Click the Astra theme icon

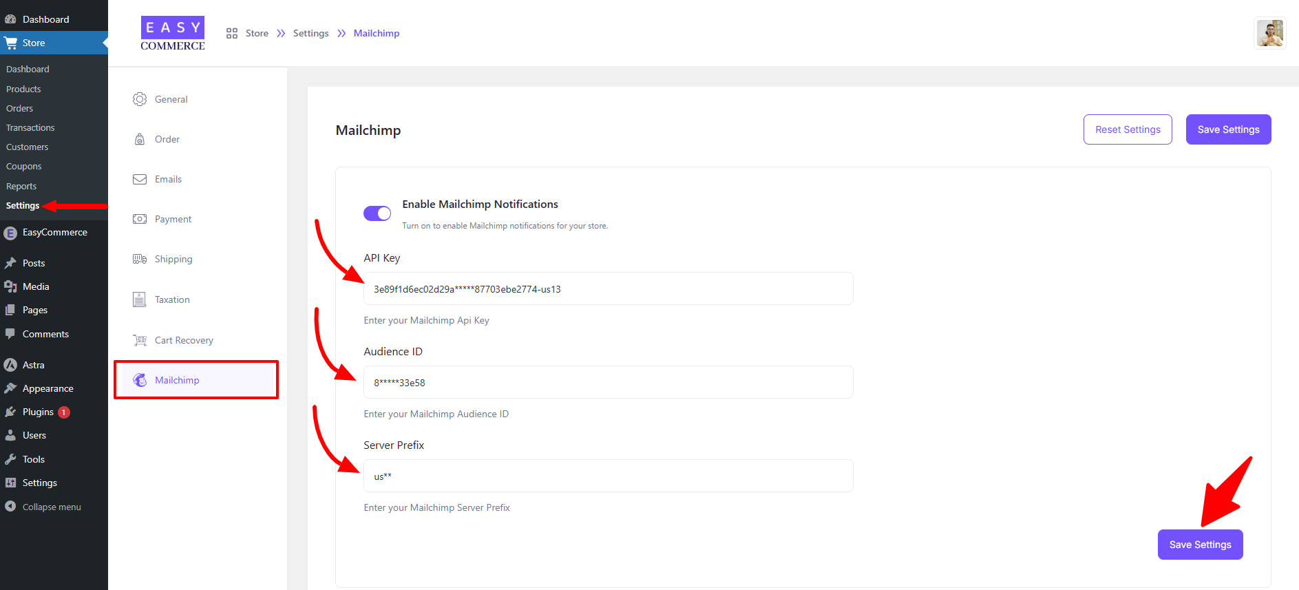(10, 365)
